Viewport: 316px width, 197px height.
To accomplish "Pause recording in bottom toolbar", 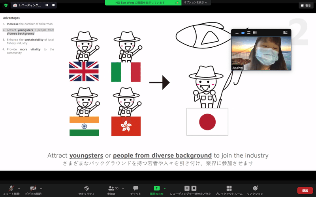I will point(187,188).
